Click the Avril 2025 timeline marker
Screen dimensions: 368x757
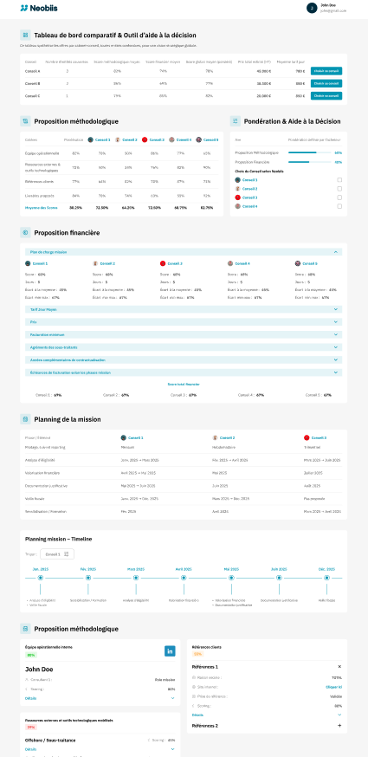184,578
